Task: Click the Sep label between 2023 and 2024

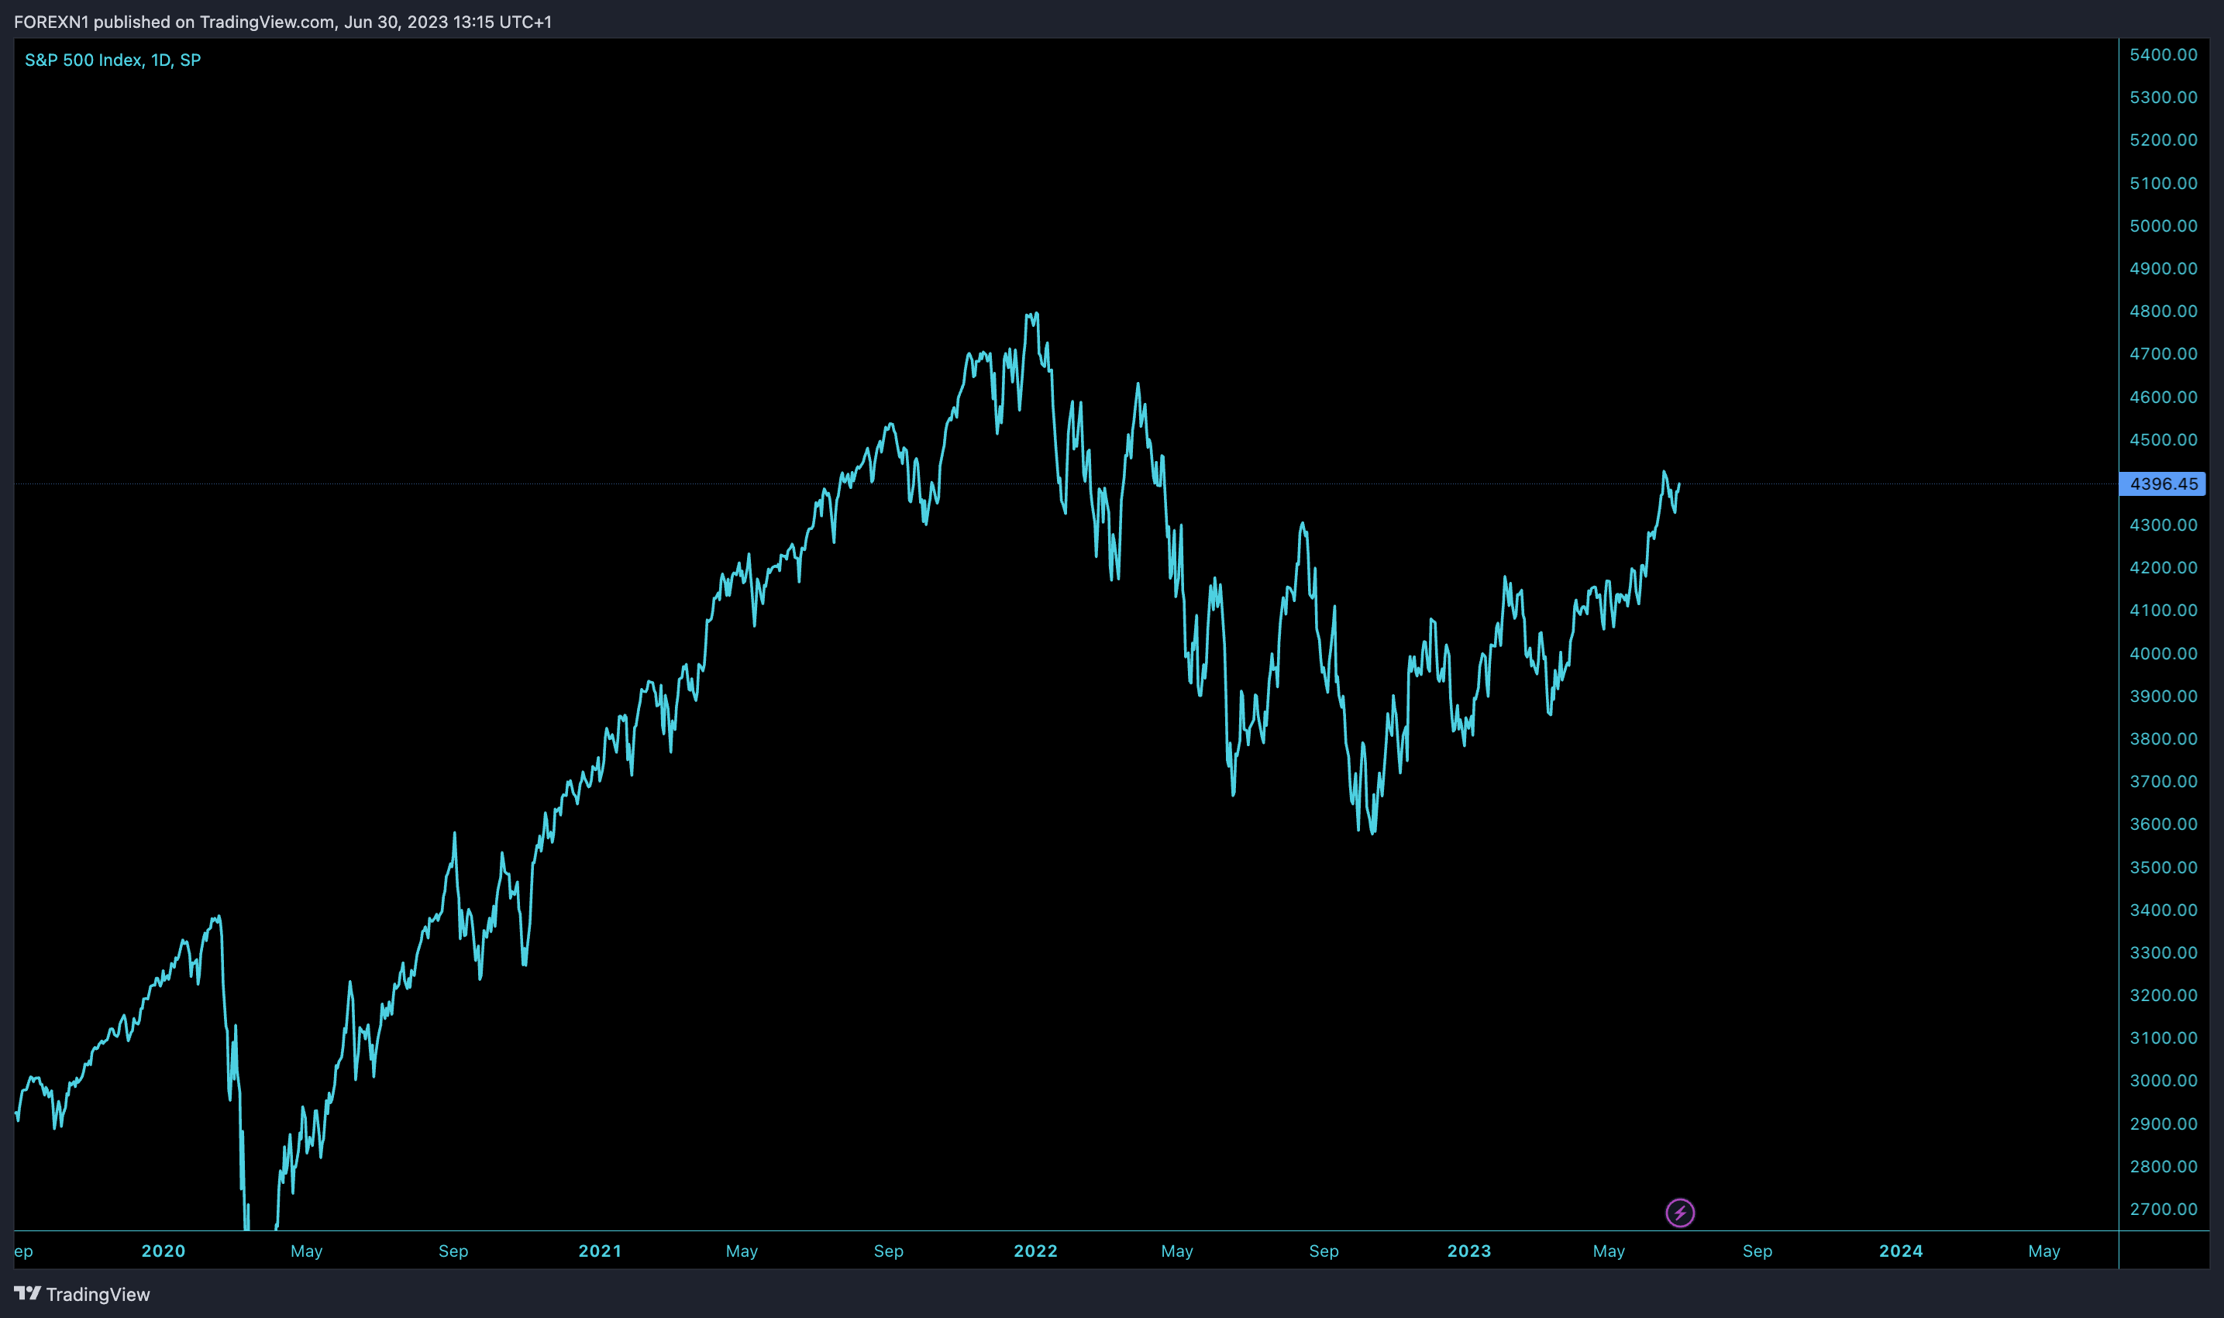Action: click(1757, 1251)
